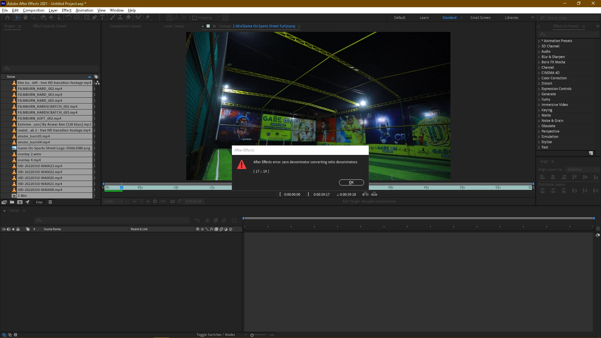The width and height of the screenshot is (601, 338).
Task: Select the Rectangle shape tool
Action: (87, 18)
